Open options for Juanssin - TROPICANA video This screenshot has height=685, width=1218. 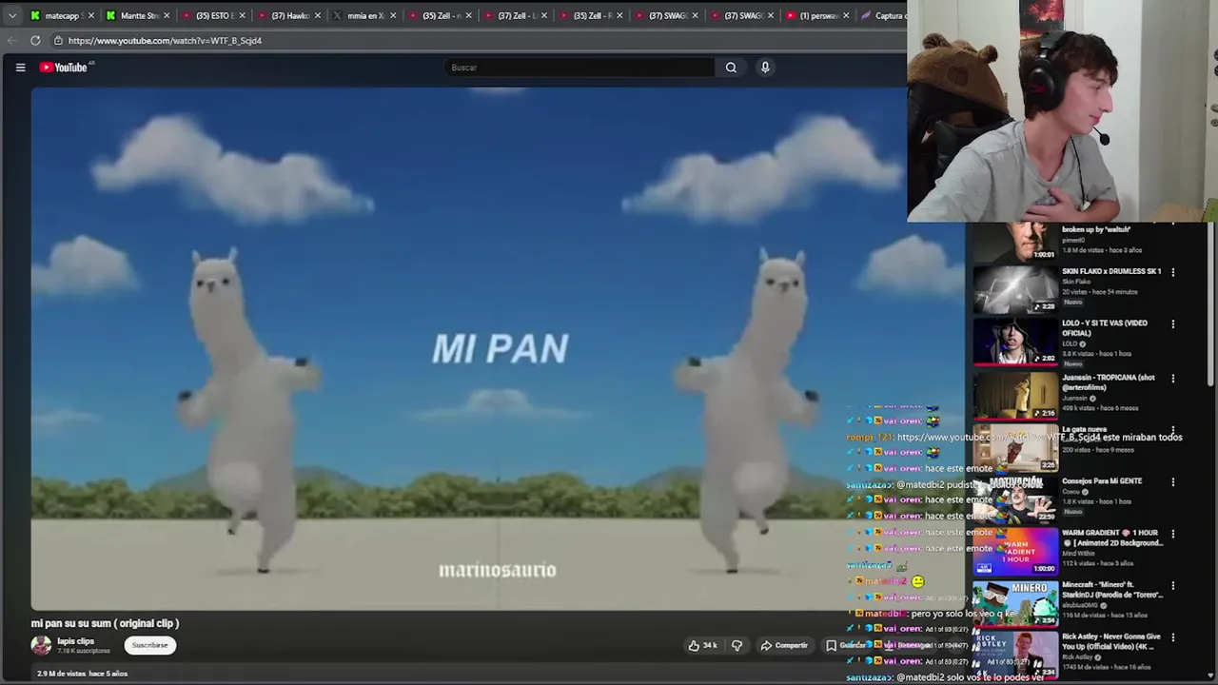(x=1172, y=379)
